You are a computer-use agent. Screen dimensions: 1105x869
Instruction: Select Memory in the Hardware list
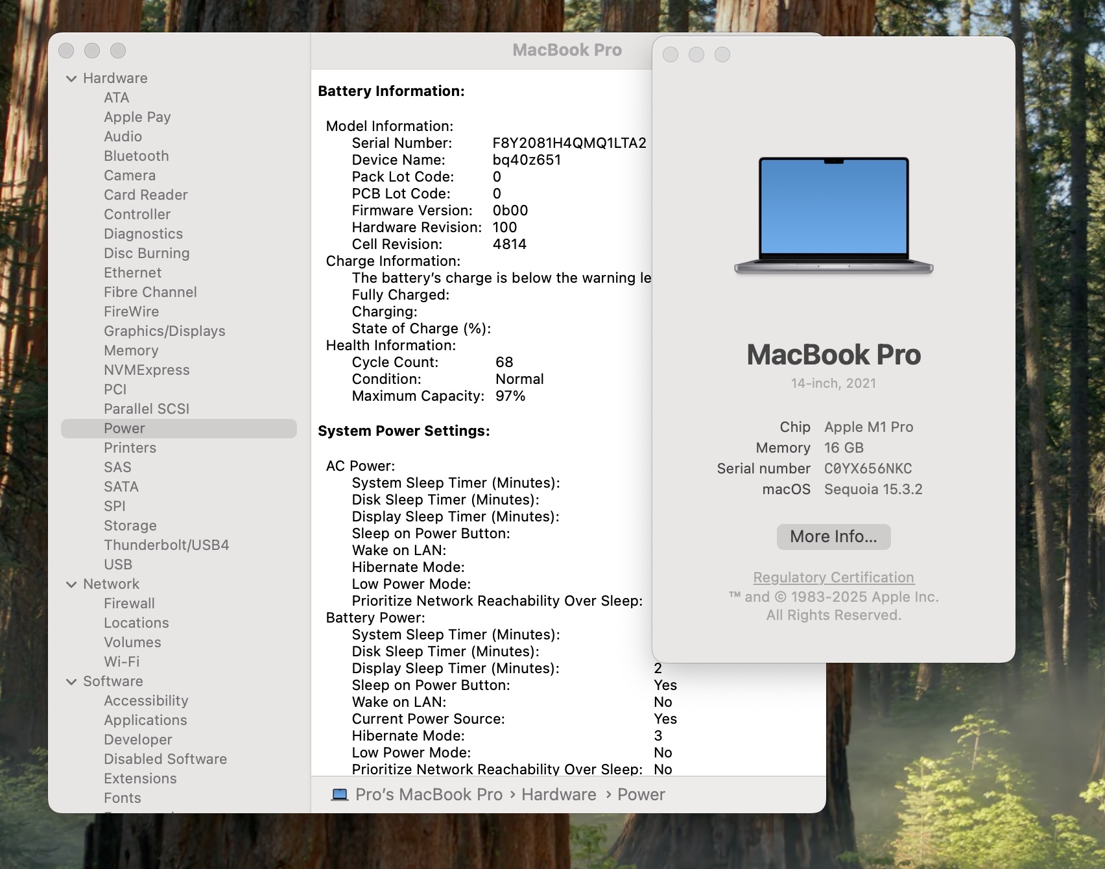[x=131, y=351]
